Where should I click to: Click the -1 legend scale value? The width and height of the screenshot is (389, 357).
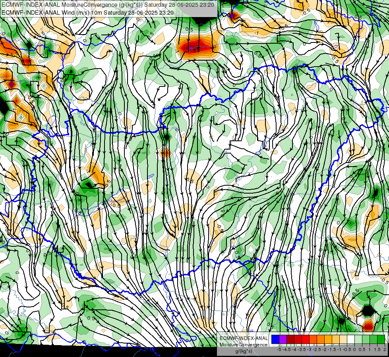(x=339, y=349)
